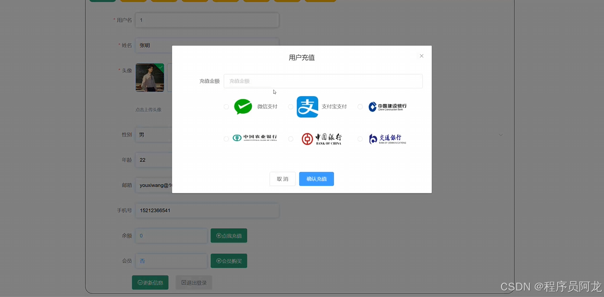
Task: Click the 会员 field showing 否
Action: 171,261
